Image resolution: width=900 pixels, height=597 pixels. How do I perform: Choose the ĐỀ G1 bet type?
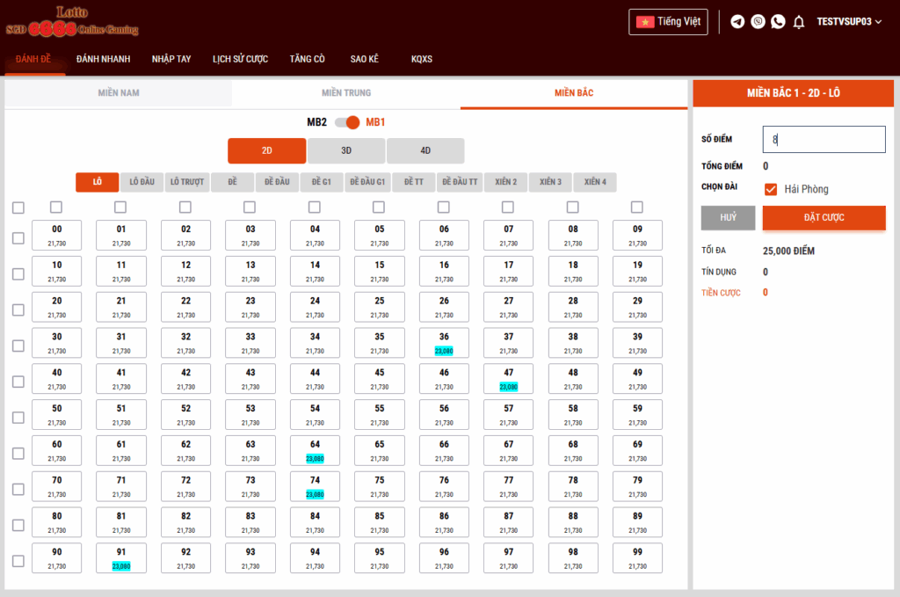click(322, 182)
